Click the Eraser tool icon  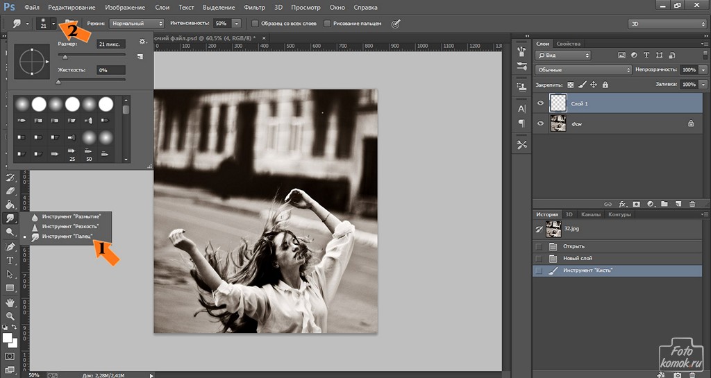point(10,190)
